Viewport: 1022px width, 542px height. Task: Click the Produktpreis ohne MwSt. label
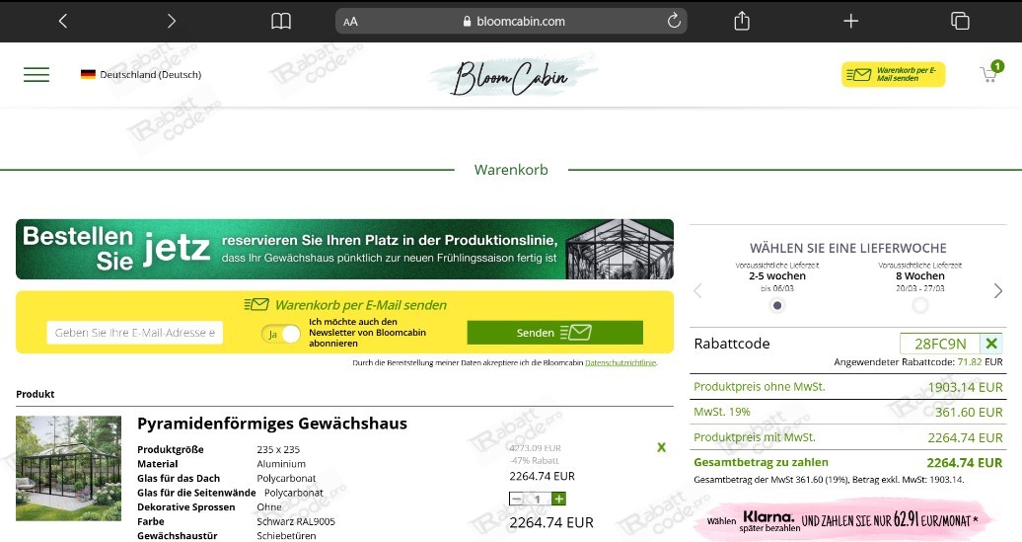pyautogui.click(x=760, y=387)
